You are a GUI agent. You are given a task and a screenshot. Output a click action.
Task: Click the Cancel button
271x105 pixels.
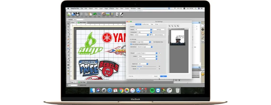point(156,76)
